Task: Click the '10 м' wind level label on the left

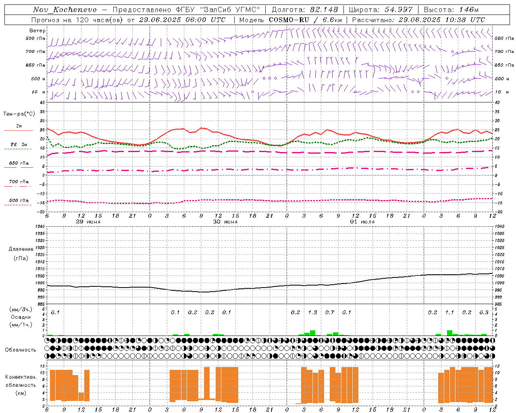Action: coord(39,92)
